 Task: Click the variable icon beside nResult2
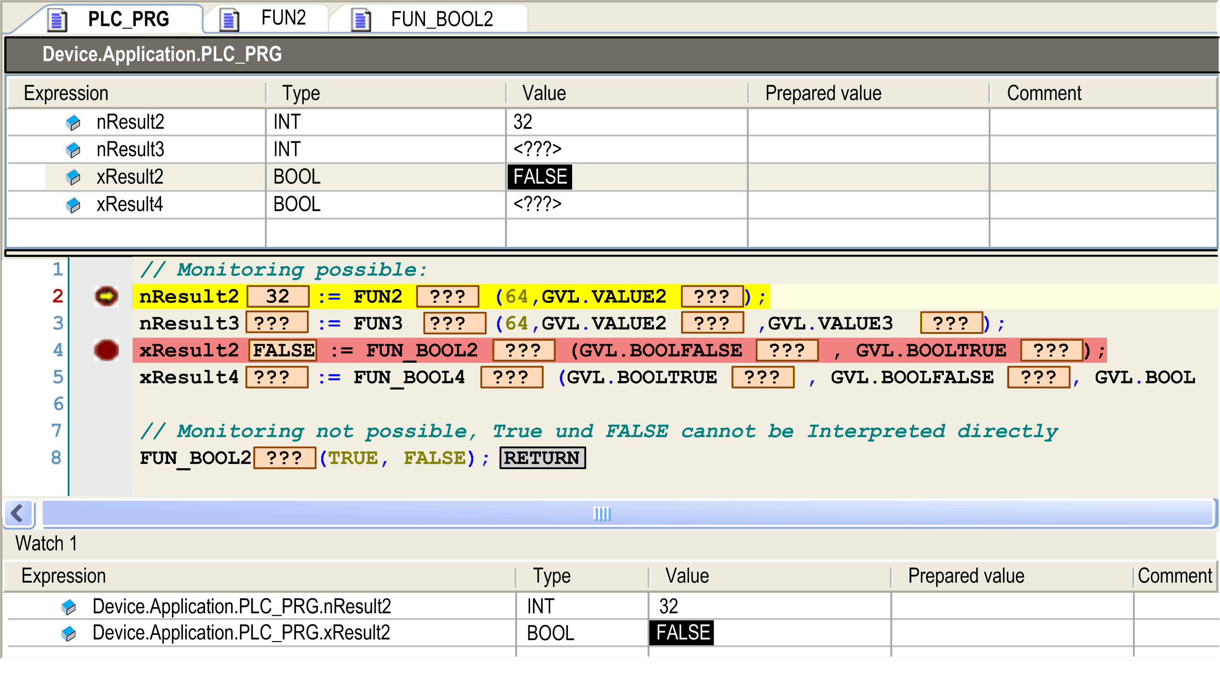point(73,122)
